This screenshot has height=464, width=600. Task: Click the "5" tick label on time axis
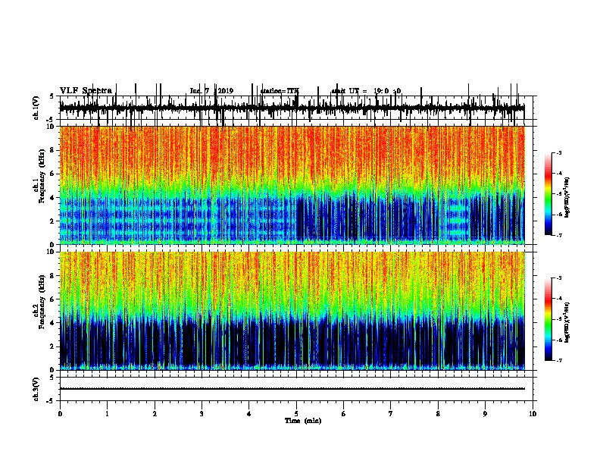point(296,414)
